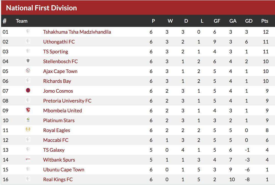This screenshot has width=275, height=185.
Task: Click the Uthongathi FC placeholder crest
Action: coord(28,41)
